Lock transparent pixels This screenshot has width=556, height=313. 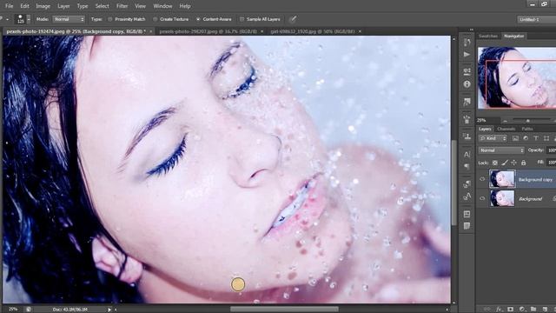(495, 163)
